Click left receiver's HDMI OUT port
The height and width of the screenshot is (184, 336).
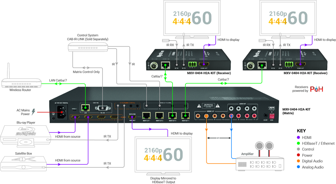pos(204,64)
